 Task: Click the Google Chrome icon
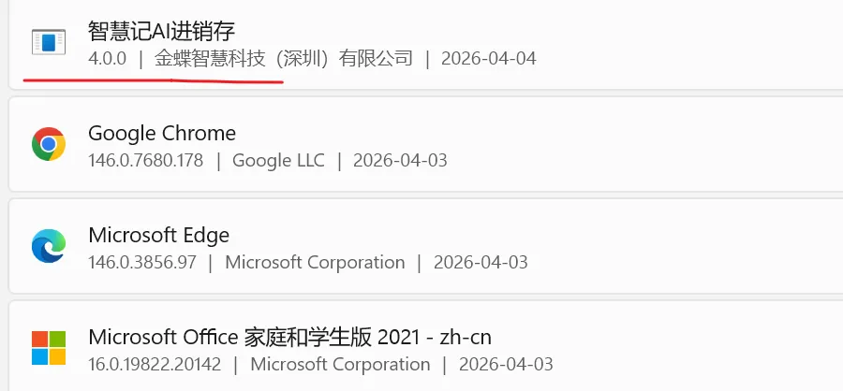[x=48, y=144]
